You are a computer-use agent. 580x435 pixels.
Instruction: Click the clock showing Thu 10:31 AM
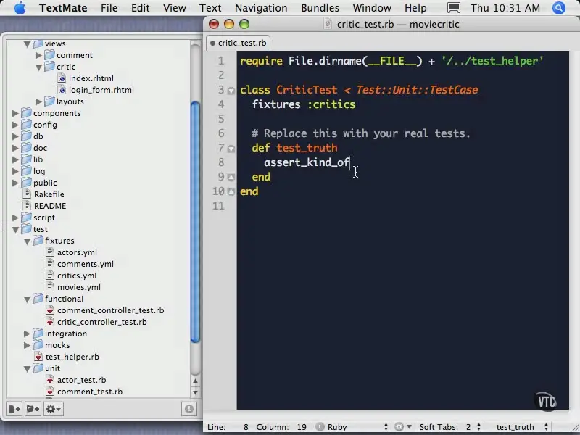tap(505, 8)
